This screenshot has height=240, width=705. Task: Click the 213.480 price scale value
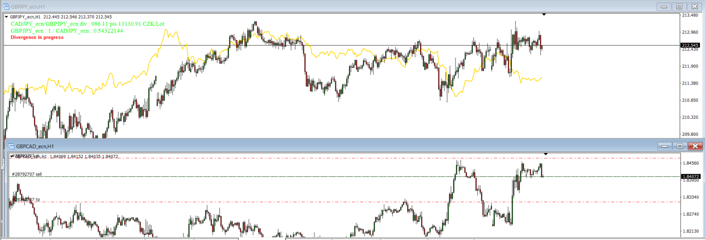(690, 15)
